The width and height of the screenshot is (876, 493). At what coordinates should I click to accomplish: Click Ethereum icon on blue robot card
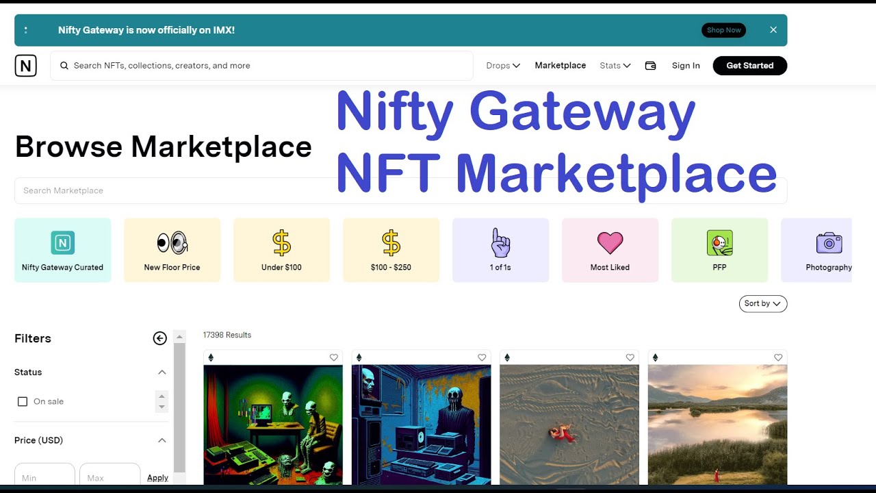point(359,357)
